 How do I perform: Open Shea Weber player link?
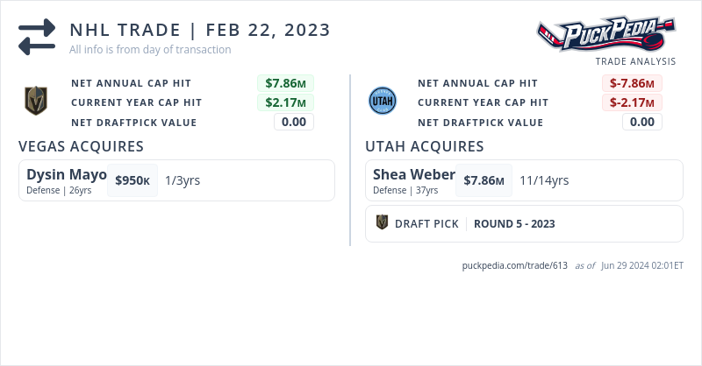[413, 174]
